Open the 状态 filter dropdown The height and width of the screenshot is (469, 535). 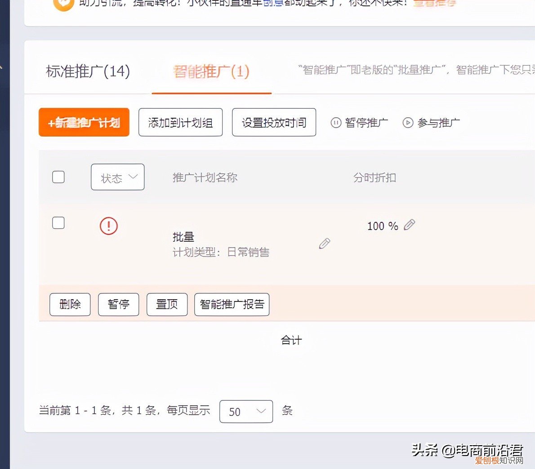point(117,177)
